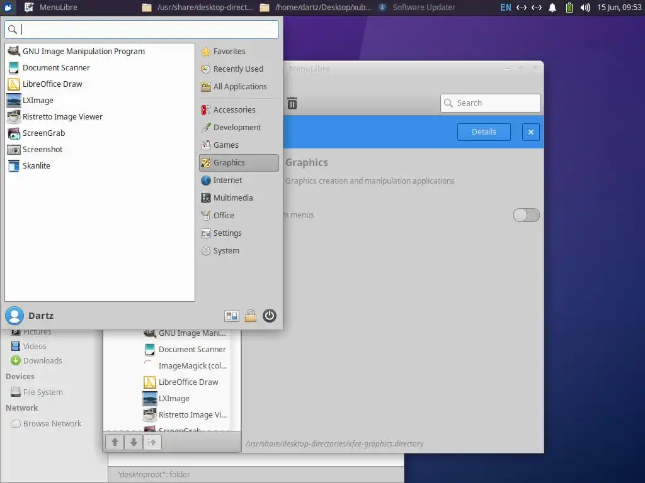Select ImageMagick entry in MenuLibre list
Viewport: 645px width, 483px height.
[186, 366]
